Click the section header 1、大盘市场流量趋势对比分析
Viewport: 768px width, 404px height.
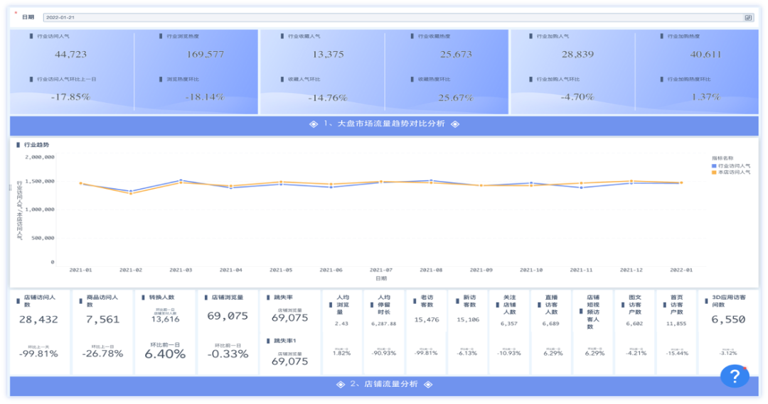click(384, 124)
